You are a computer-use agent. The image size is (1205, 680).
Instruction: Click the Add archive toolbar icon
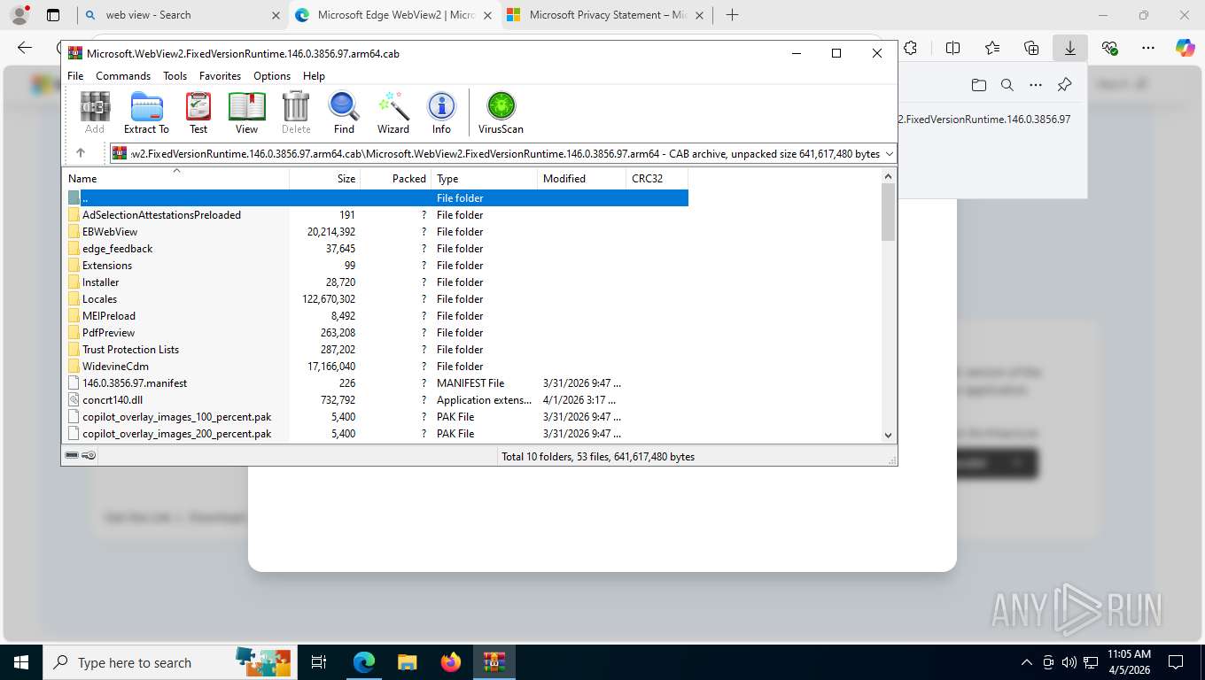point(95,112)
